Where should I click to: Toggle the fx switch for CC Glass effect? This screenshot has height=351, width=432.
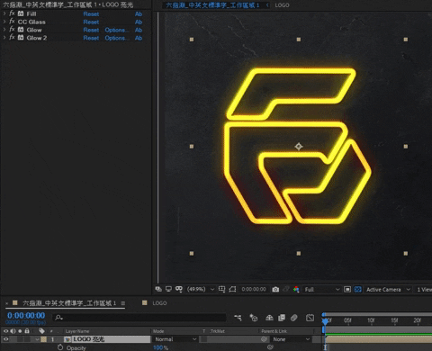12,22
